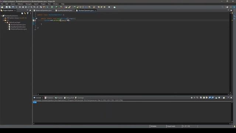Switch to the Problems tab

click(x=49, y=98)
